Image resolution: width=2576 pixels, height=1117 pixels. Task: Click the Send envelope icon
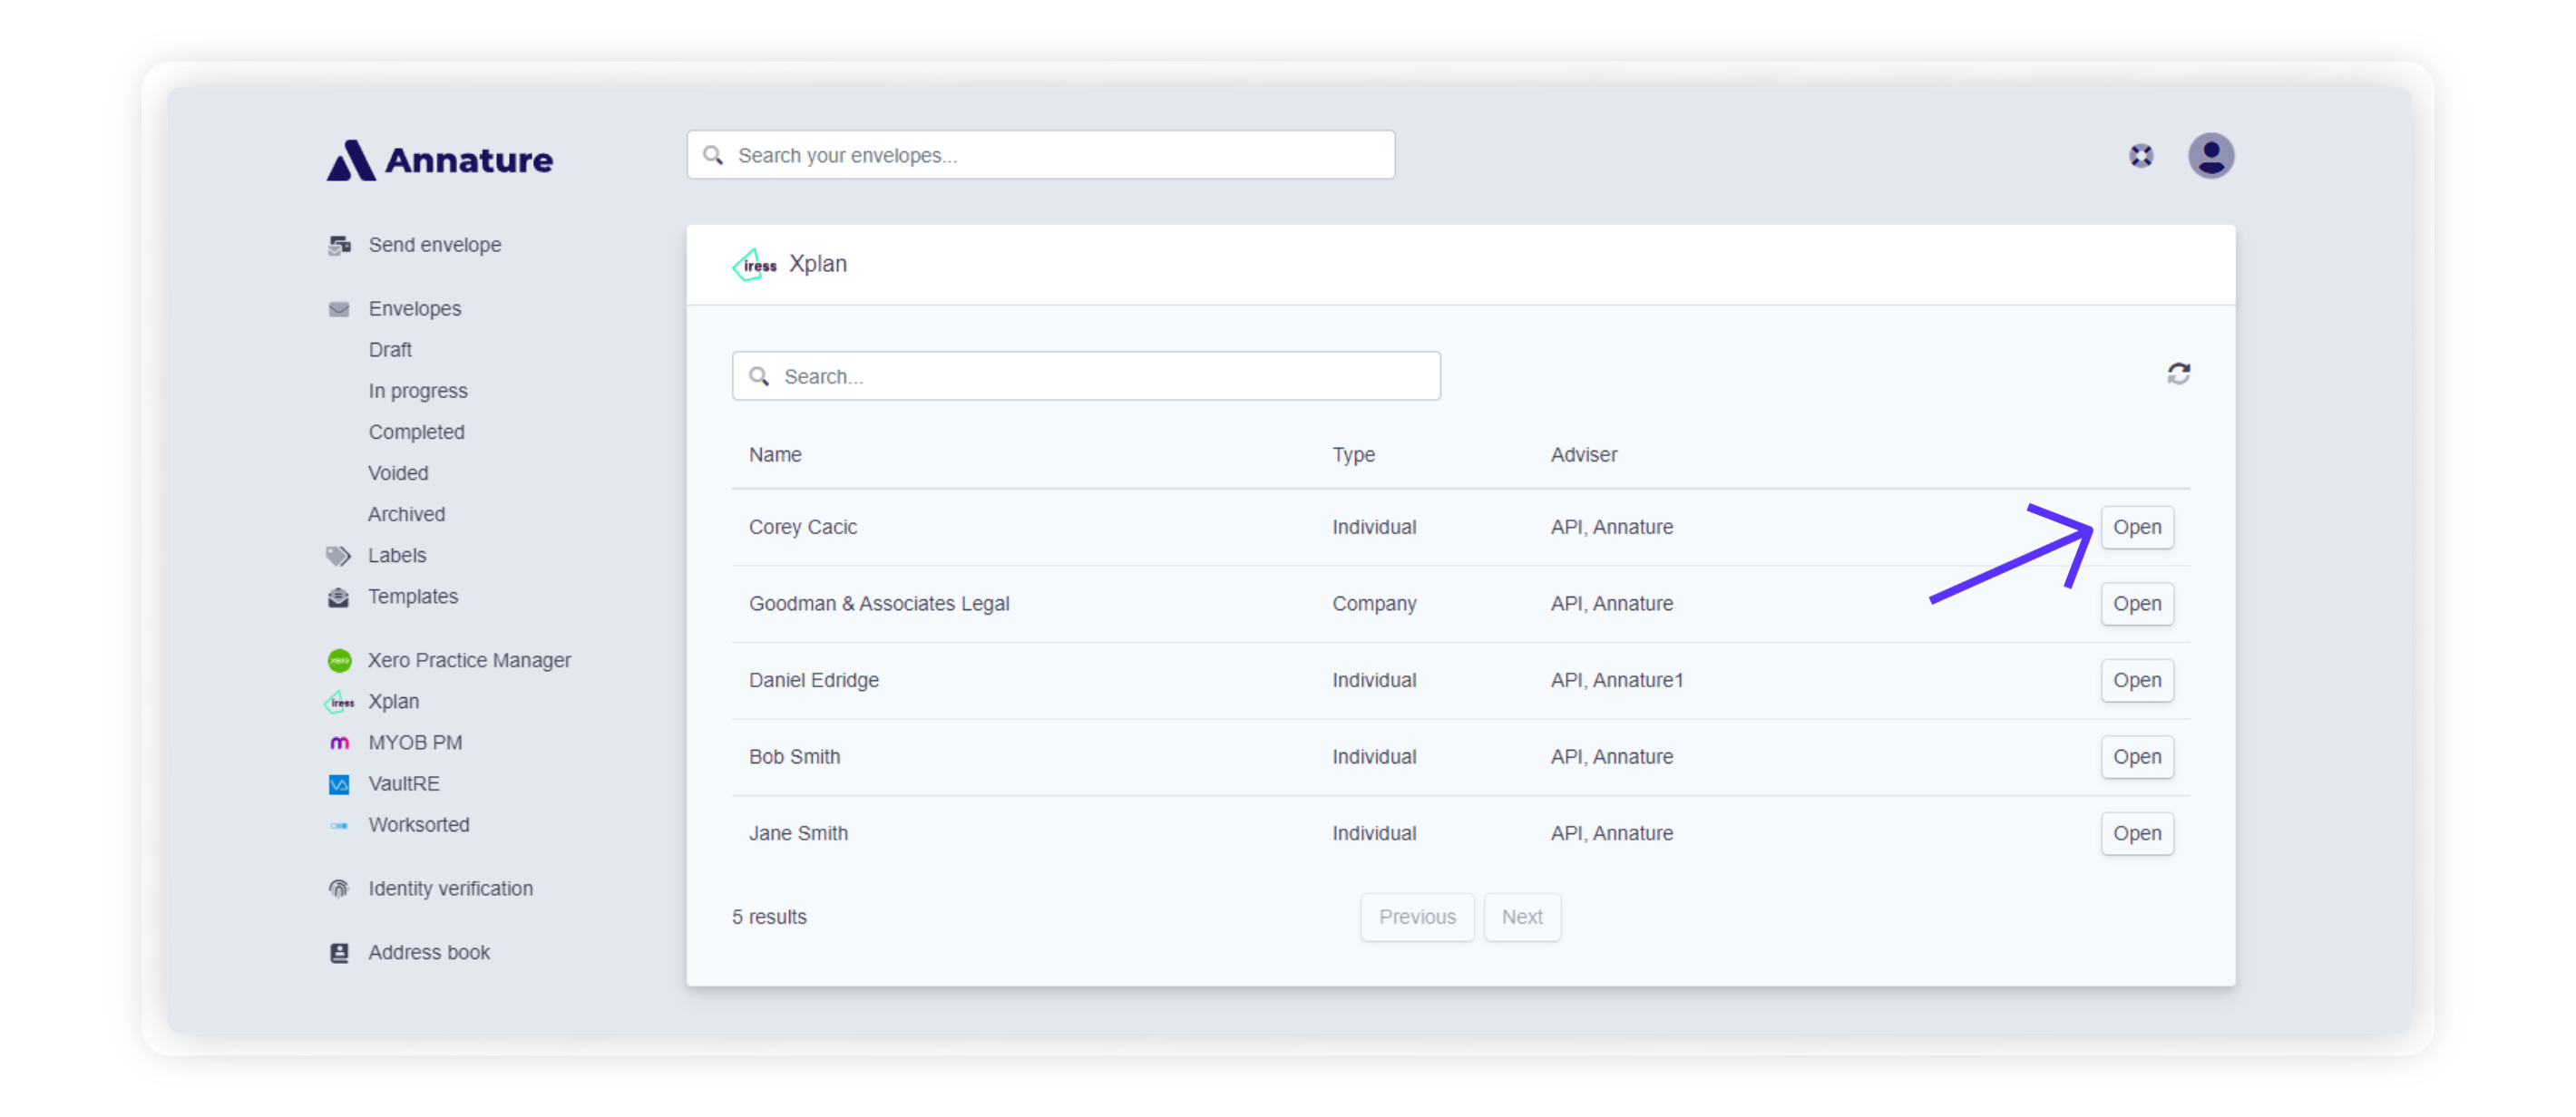(x=340, y=245)
